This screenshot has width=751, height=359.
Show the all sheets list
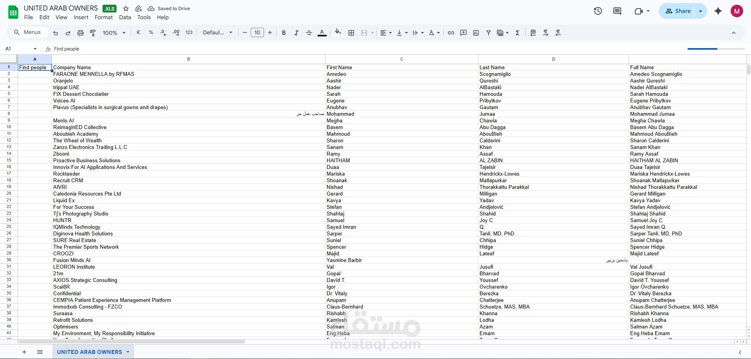pos(40,352)
